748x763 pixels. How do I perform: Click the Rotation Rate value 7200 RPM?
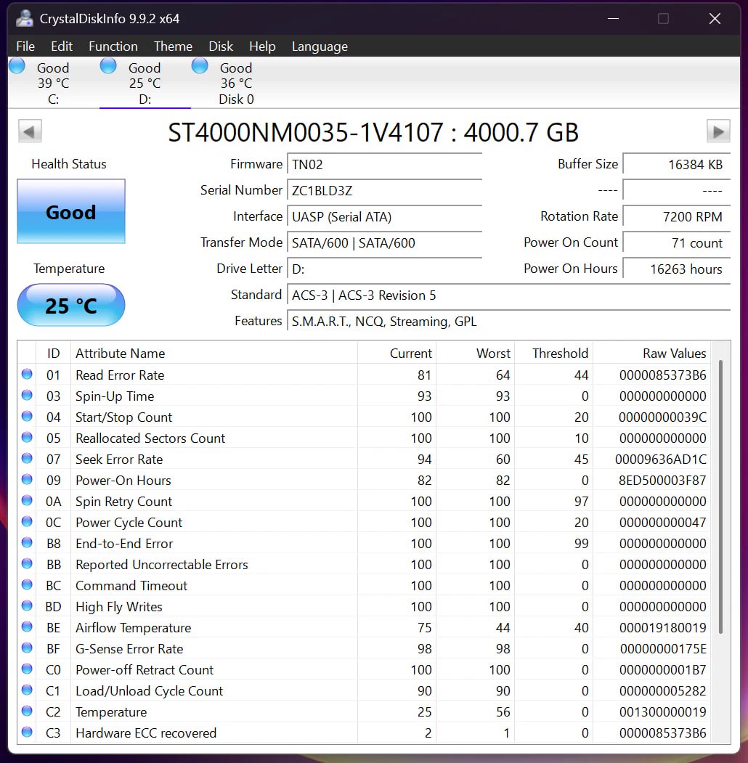(x=676, y=216)
